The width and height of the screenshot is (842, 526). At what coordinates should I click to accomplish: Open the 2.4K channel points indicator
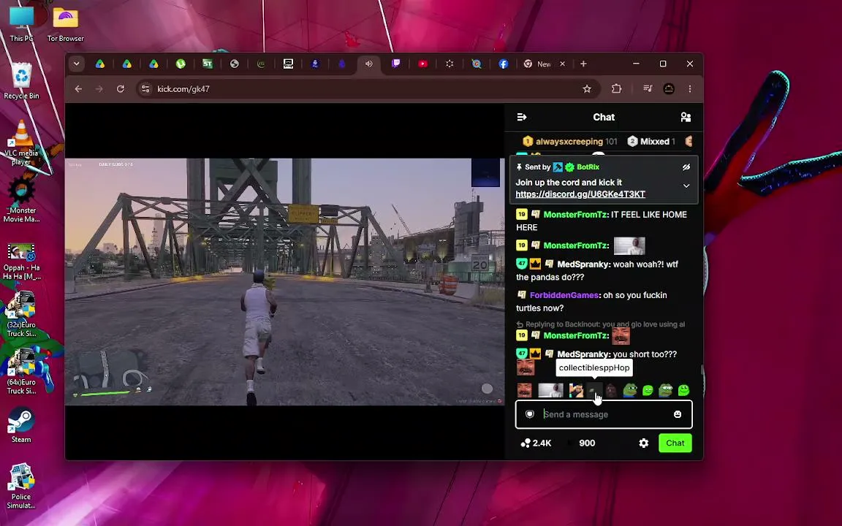[536, 443]
